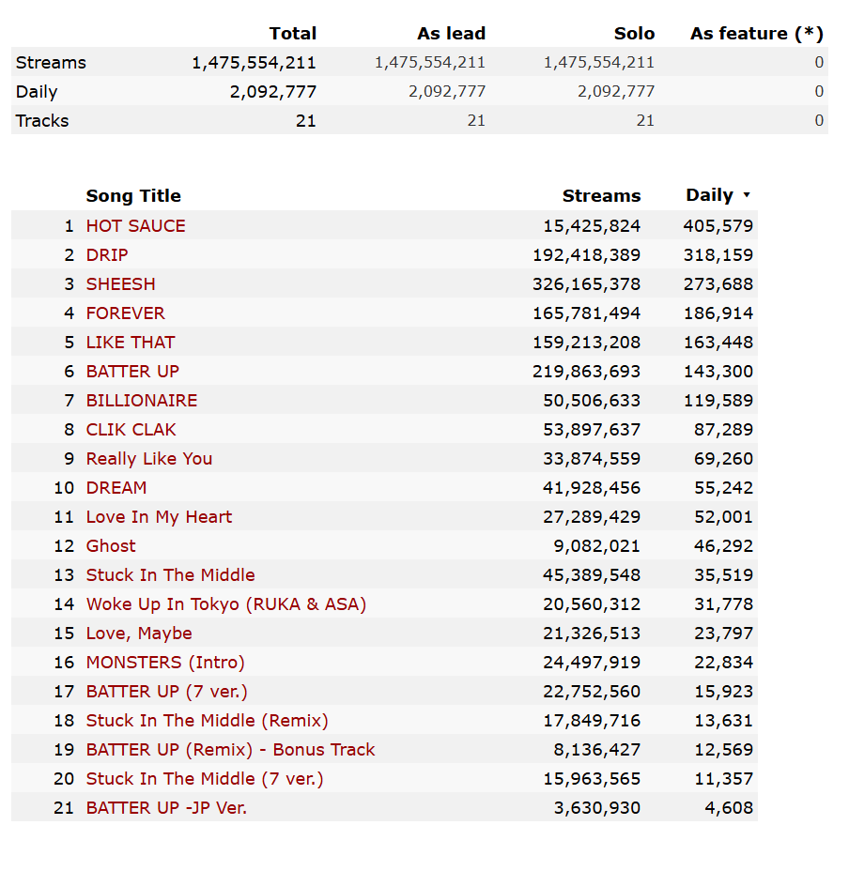Click the sort arrow beside Daily header
This screenshot has height=886, width=849.
tap(746, 195)
